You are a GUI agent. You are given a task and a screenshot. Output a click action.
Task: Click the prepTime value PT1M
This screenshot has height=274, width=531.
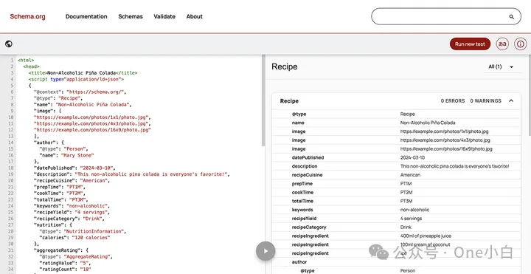[406, 184]
